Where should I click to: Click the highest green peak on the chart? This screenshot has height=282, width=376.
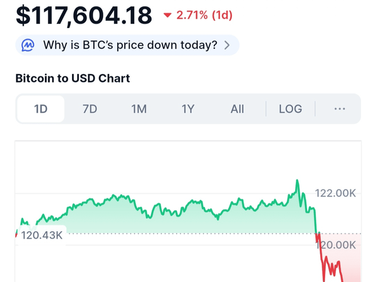[x=296, y=181]
